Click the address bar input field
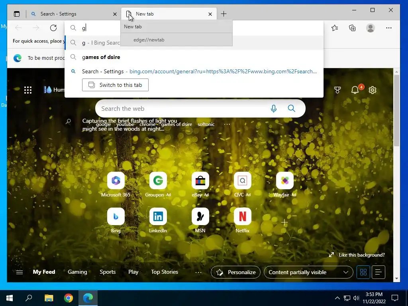The image size is (408, 306). [194, 28]
